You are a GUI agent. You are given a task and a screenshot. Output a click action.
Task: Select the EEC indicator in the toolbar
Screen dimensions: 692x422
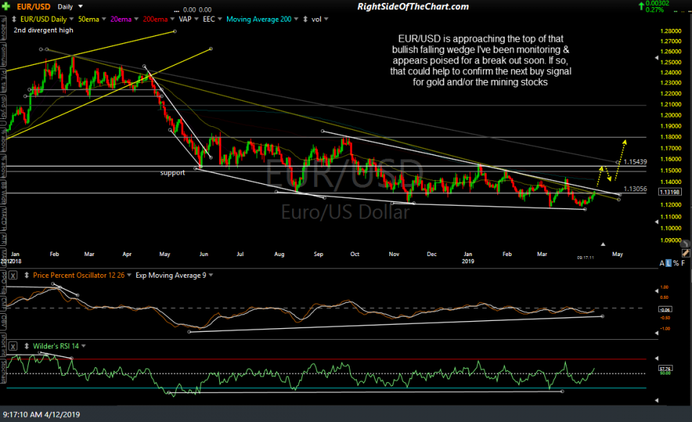[x=209, y=19]
